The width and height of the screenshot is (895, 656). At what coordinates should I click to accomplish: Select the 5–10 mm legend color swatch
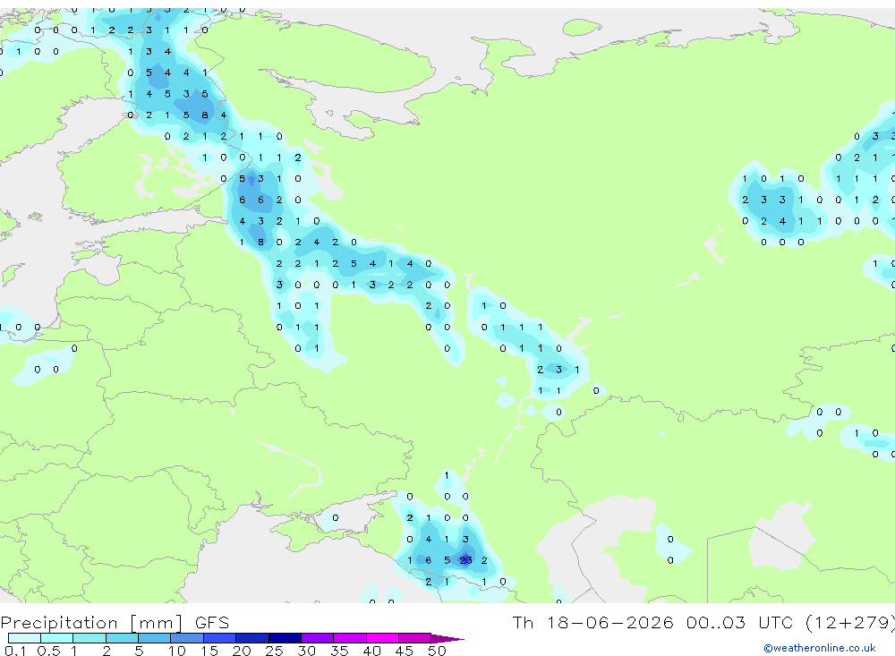[x=155, y=638]
